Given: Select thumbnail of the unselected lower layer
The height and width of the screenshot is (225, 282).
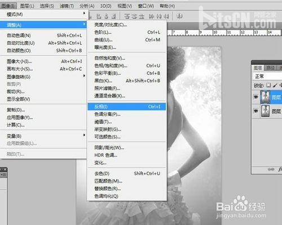Looking at the screenshot, I should point(265,111).
